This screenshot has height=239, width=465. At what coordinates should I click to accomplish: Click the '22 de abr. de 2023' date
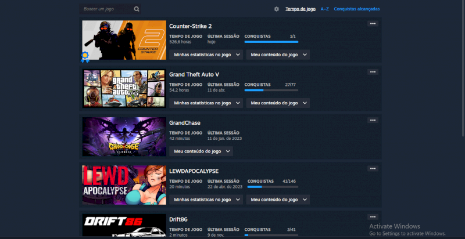225,187
